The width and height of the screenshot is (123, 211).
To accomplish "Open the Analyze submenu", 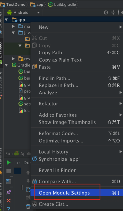I will coord(77,93).
